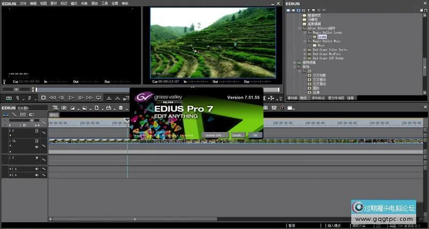Viewport: 429px width, 229px height.
Task: Toggle audio mute on 1 VA track
Action: click(x=37, y=147)
